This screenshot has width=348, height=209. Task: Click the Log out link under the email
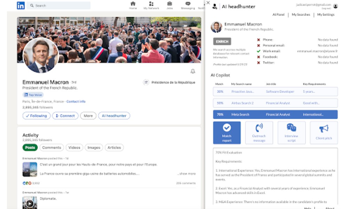pos(326,8)
